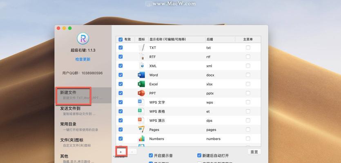This screenshot has width=341, height=163.
Task: Enable 主菜单 checkbox for RTF
Action: click(x=248, y=57)
